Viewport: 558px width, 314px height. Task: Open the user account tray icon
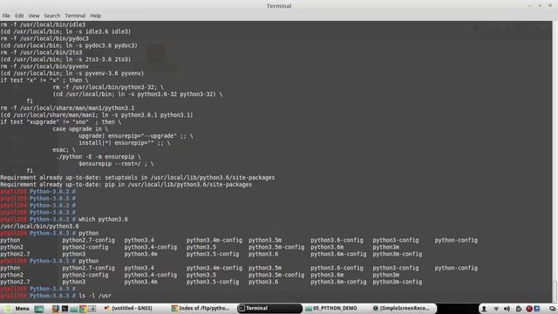click(x=484, y=309)
